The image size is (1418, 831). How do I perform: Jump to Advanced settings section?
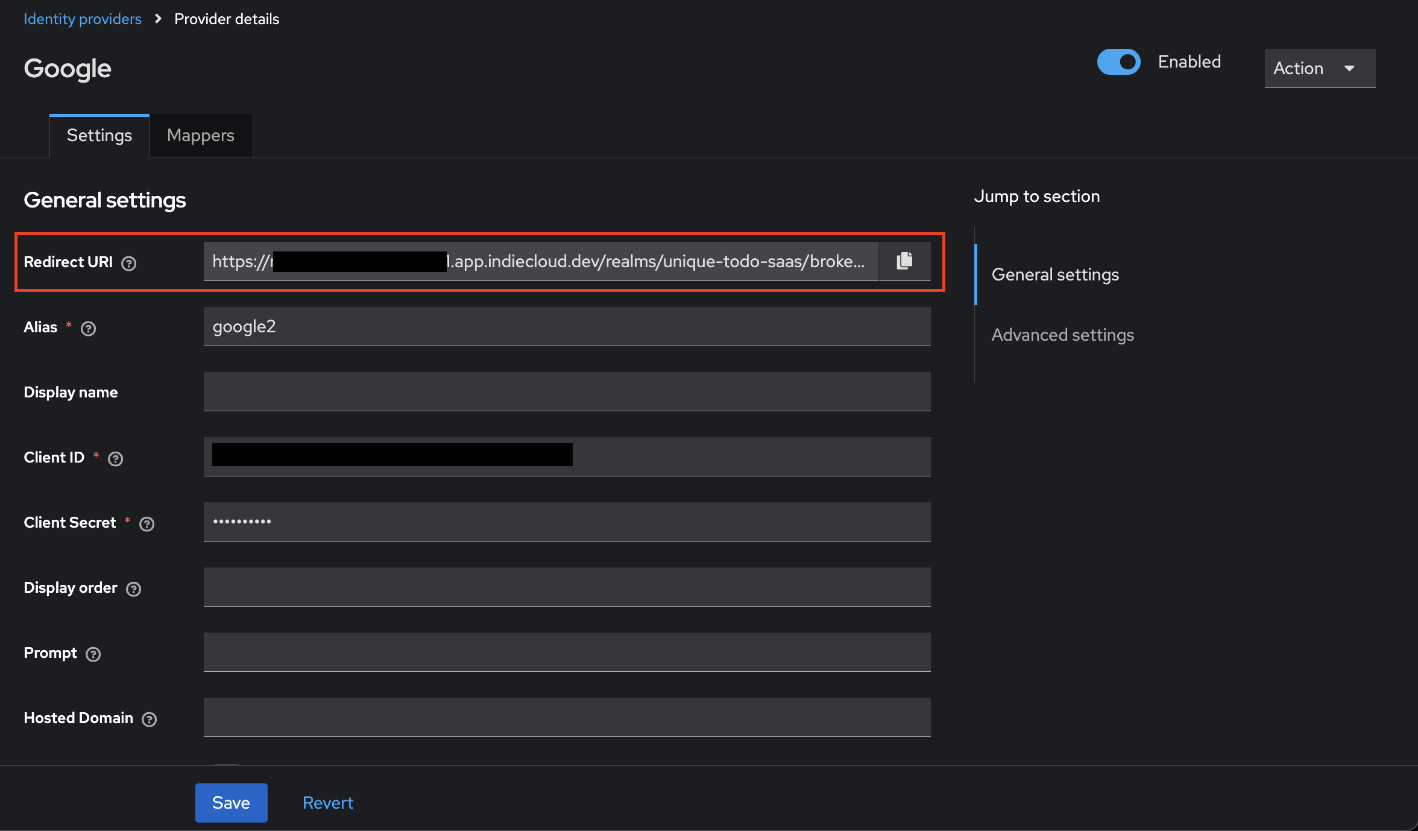[x=1062, y=335]
